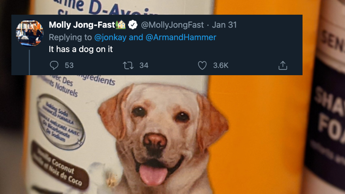Click the "Replying to" label text

pyautogui.click(x=70, y=37)
